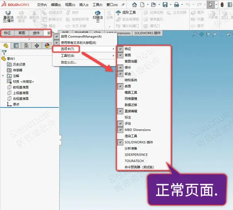Switch to the 特征 CommandManager tab
This screenshot has width=233, height=210.
(7, 33)
